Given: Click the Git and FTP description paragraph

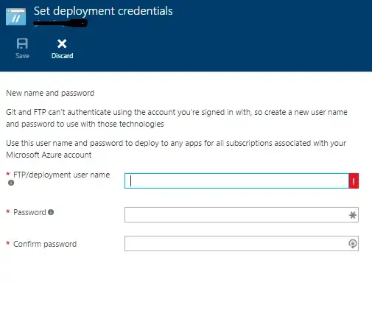Looking at the screenshot, I should (177, 118).
